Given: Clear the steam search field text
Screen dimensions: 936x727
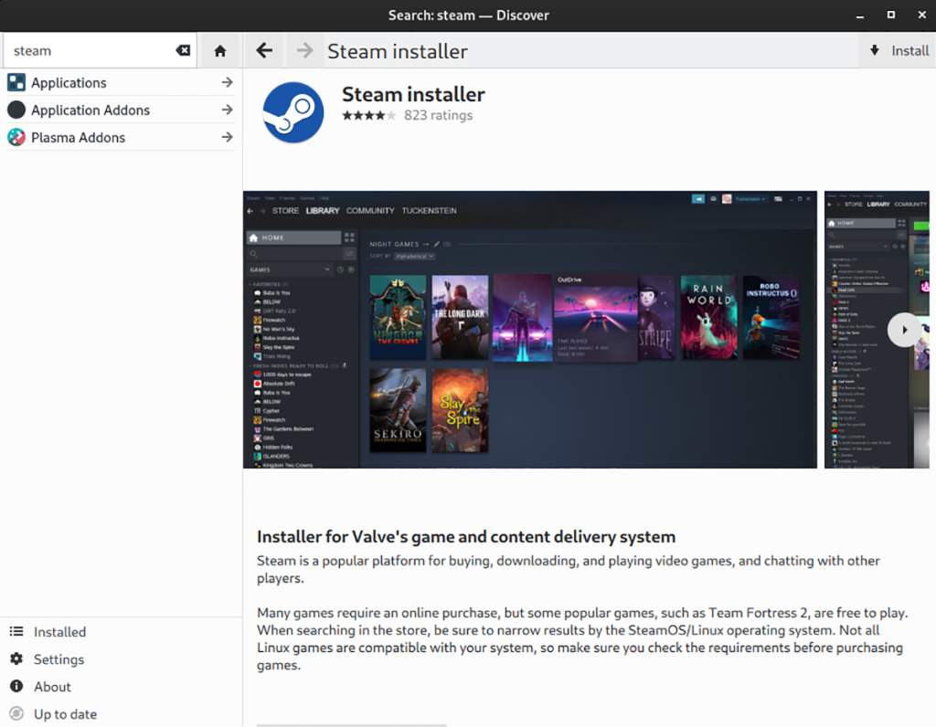Looking at the screenshot, I should [184, 51].
